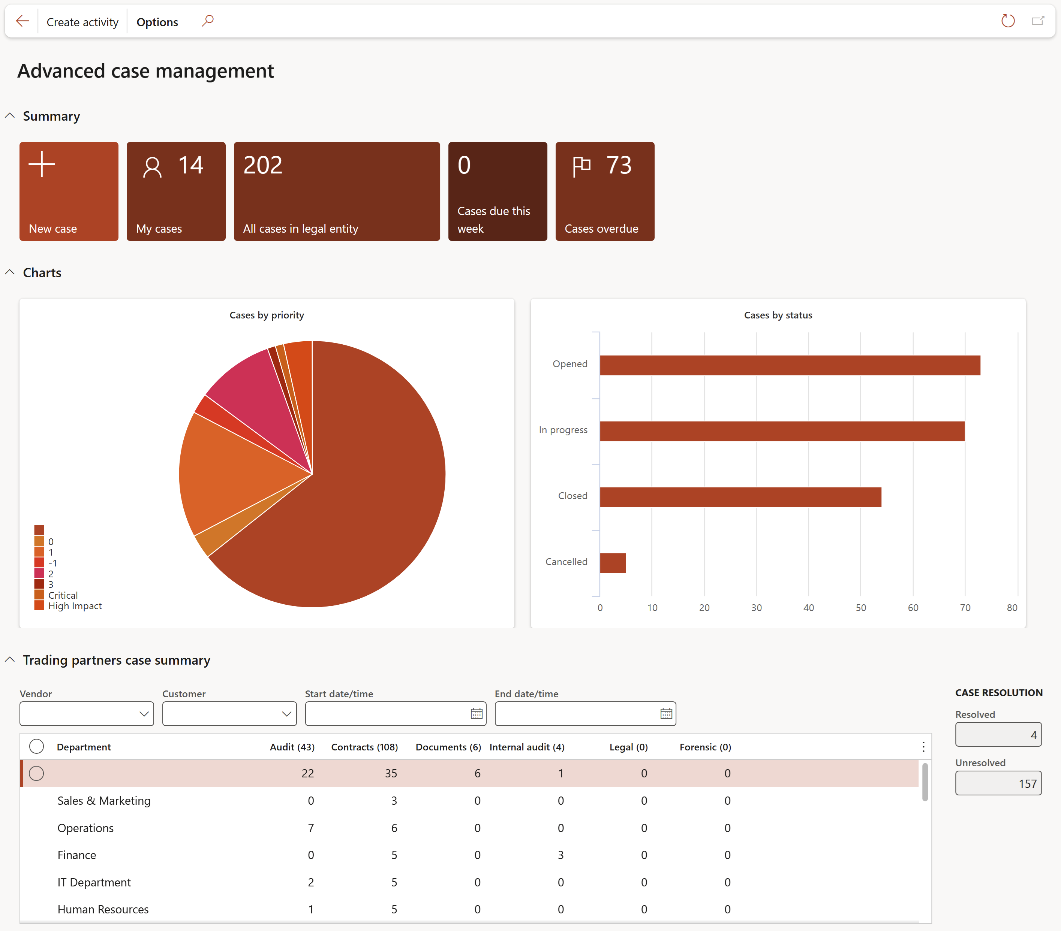Click person icon on My cases tile
This screenshot has height=931, width=1061.
click(152, 167)
